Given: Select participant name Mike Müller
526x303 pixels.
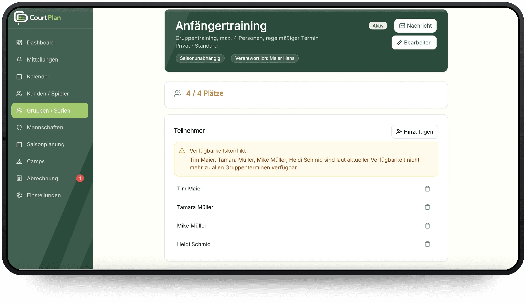Looking at the screenshot, I should [x=192, y=226].
